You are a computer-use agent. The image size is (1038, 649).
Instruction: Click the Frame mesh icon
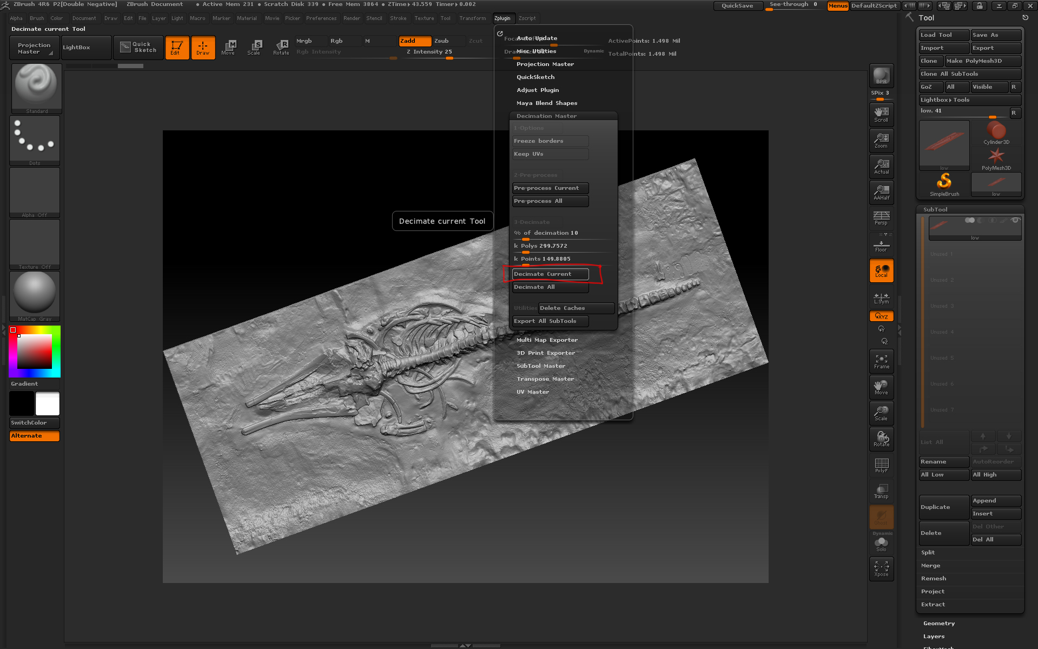coord(881,361)
